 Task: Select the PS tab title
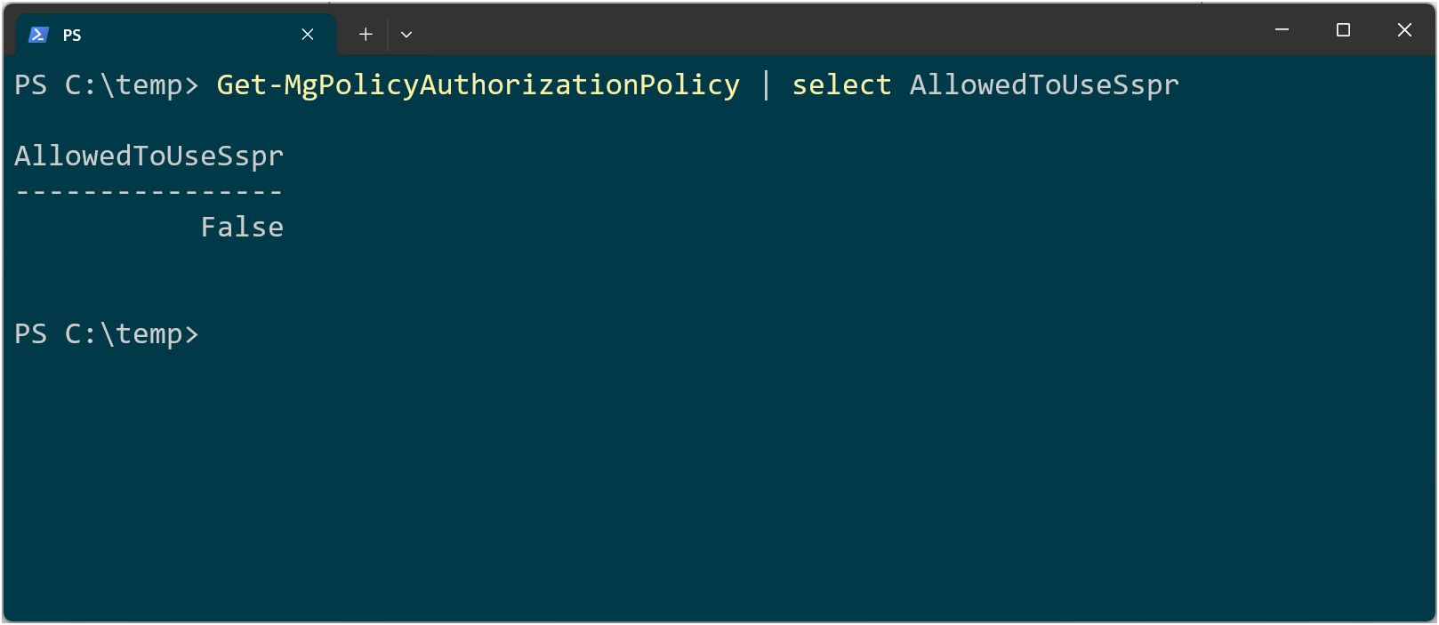tap(72, 36)
